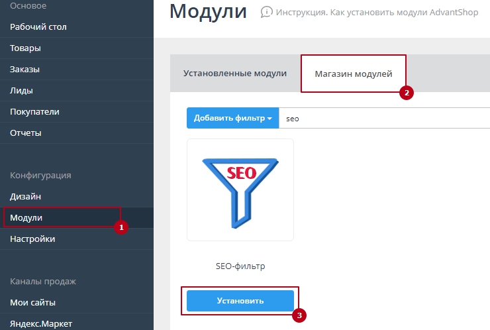Open the Яндекс.Маркет sales channel

(x=41, y=324)
